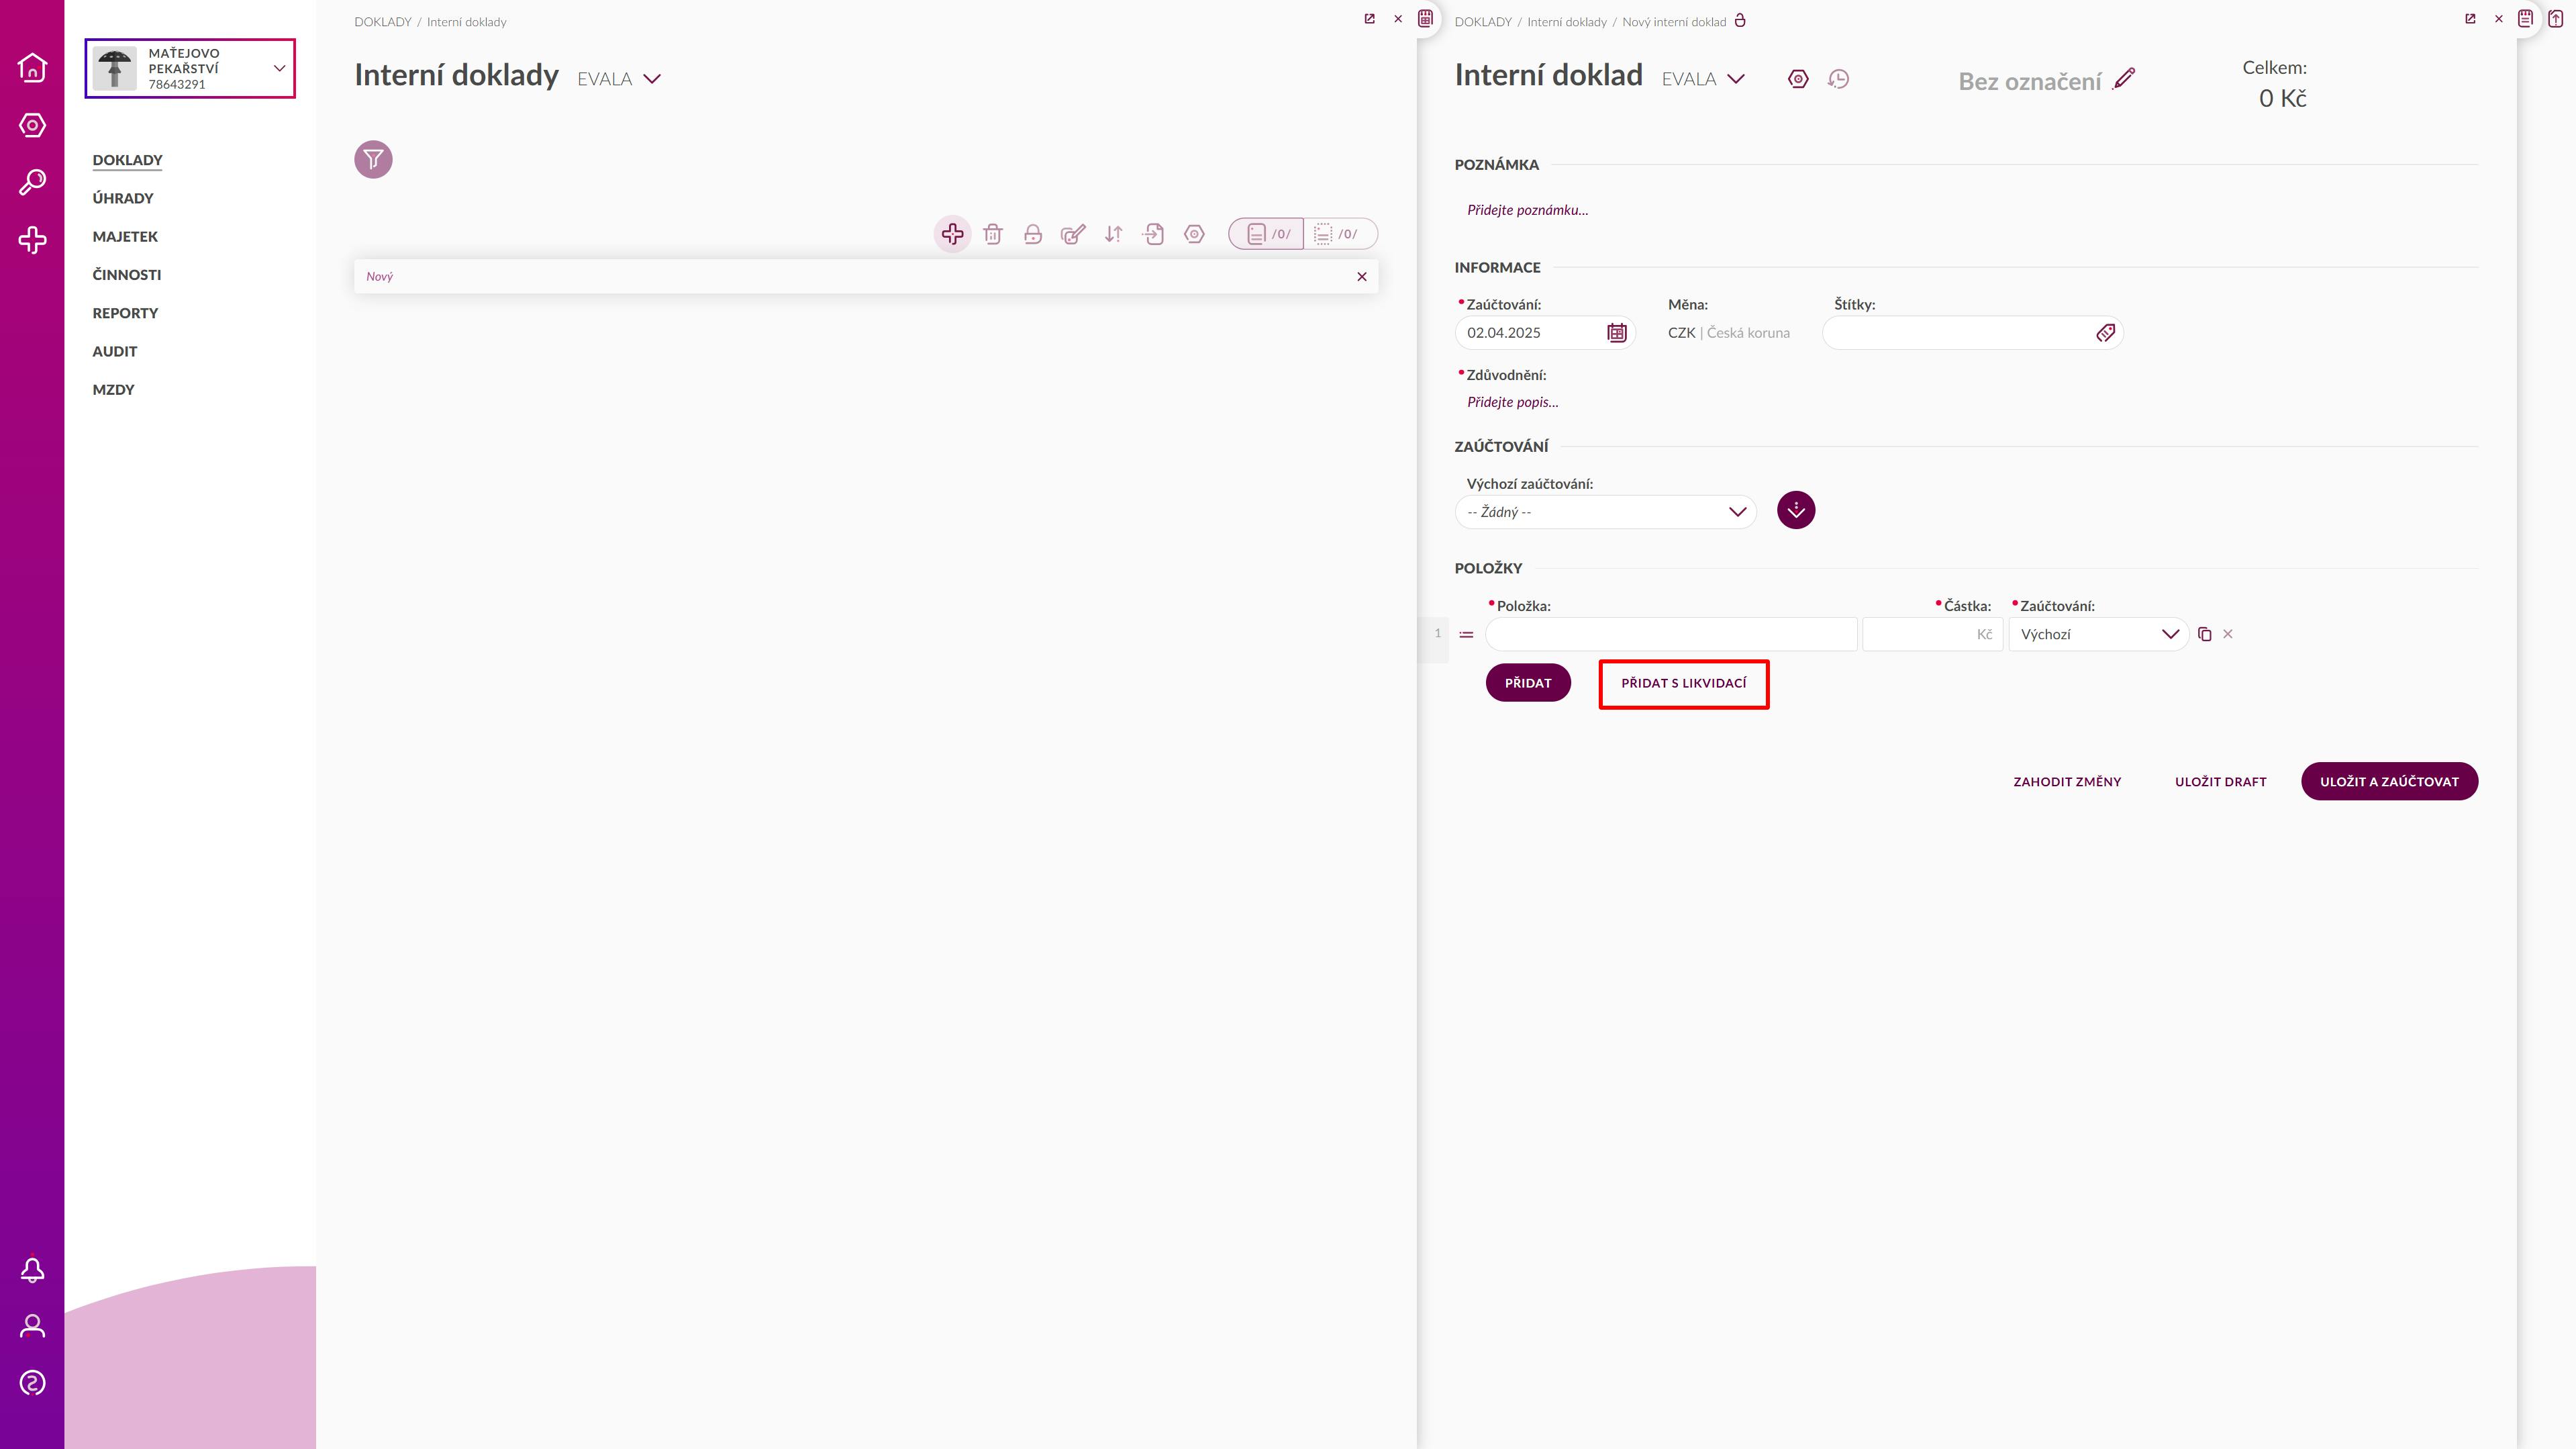Click the trash delete icon in list toolbar
Viewport: 2576px width, 1449px height.
click(992, 234)
